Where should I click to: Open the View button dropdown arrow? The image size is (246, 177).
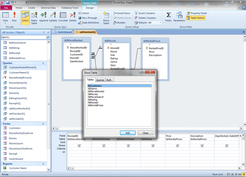pos(5,23)
